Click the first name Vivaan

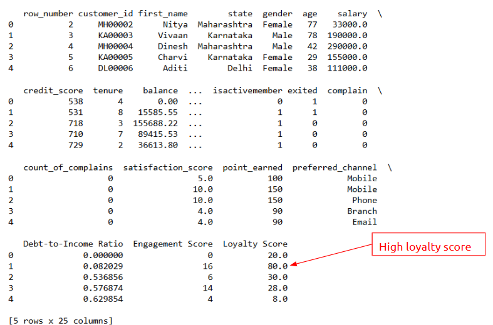pyautogui.click(x=173, y=36)
